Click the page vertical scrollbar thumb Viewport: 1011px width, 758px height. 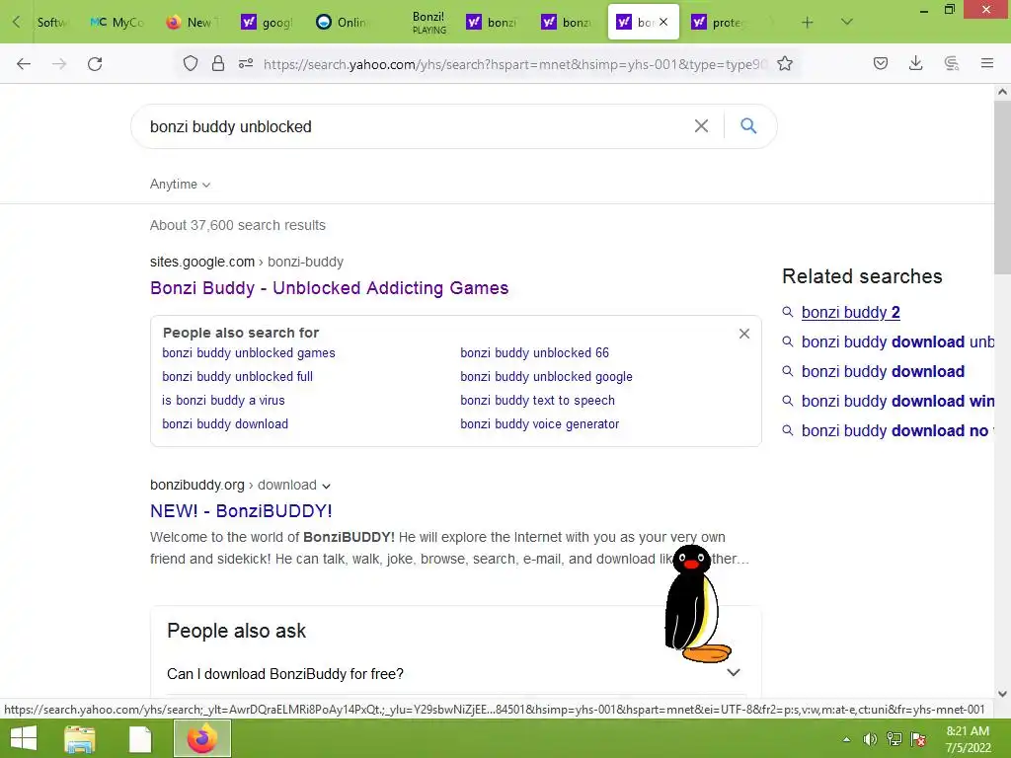pyautogui.click(x=1002, y=187)
